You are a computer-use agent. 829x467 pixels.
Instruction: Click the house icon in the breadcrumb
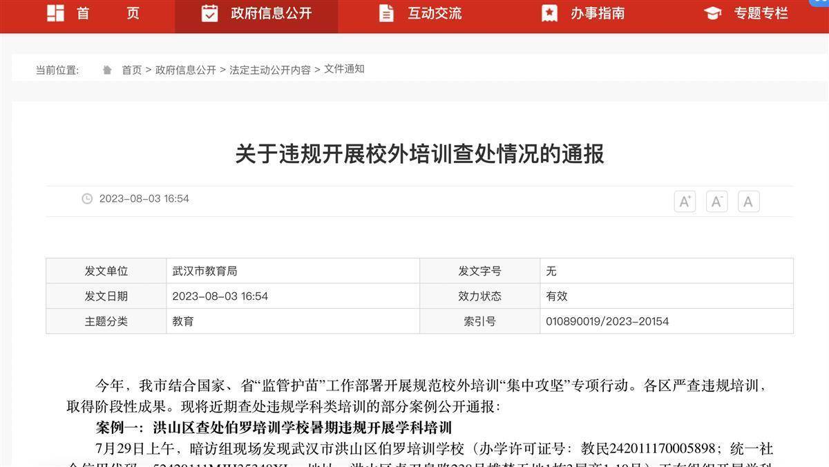(107, 70)
